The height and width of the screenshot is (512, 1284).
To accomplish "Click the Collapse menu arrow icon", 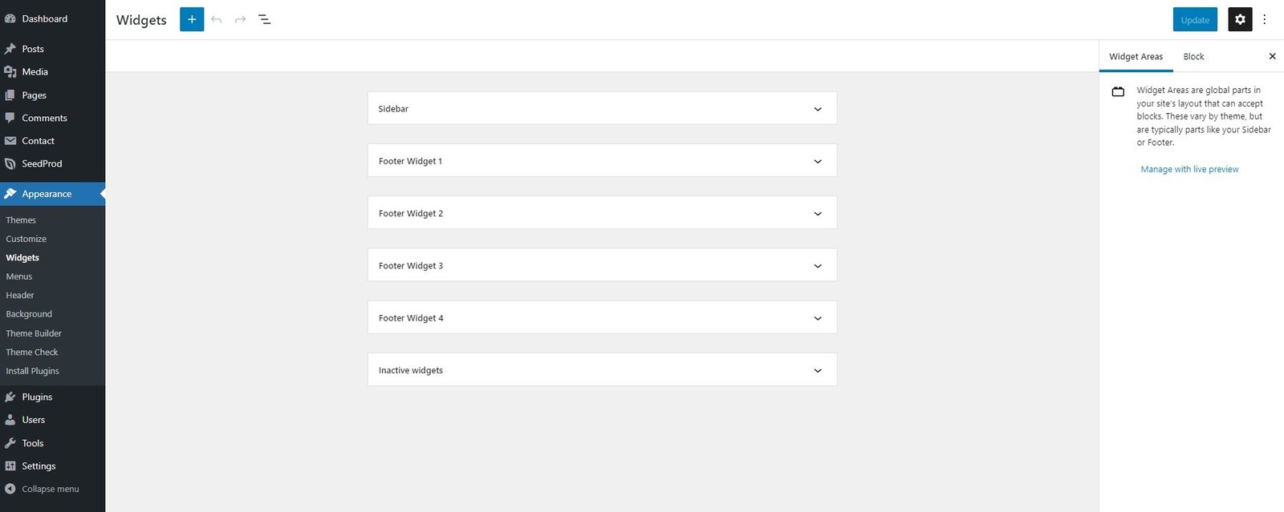I will [10, 489].
